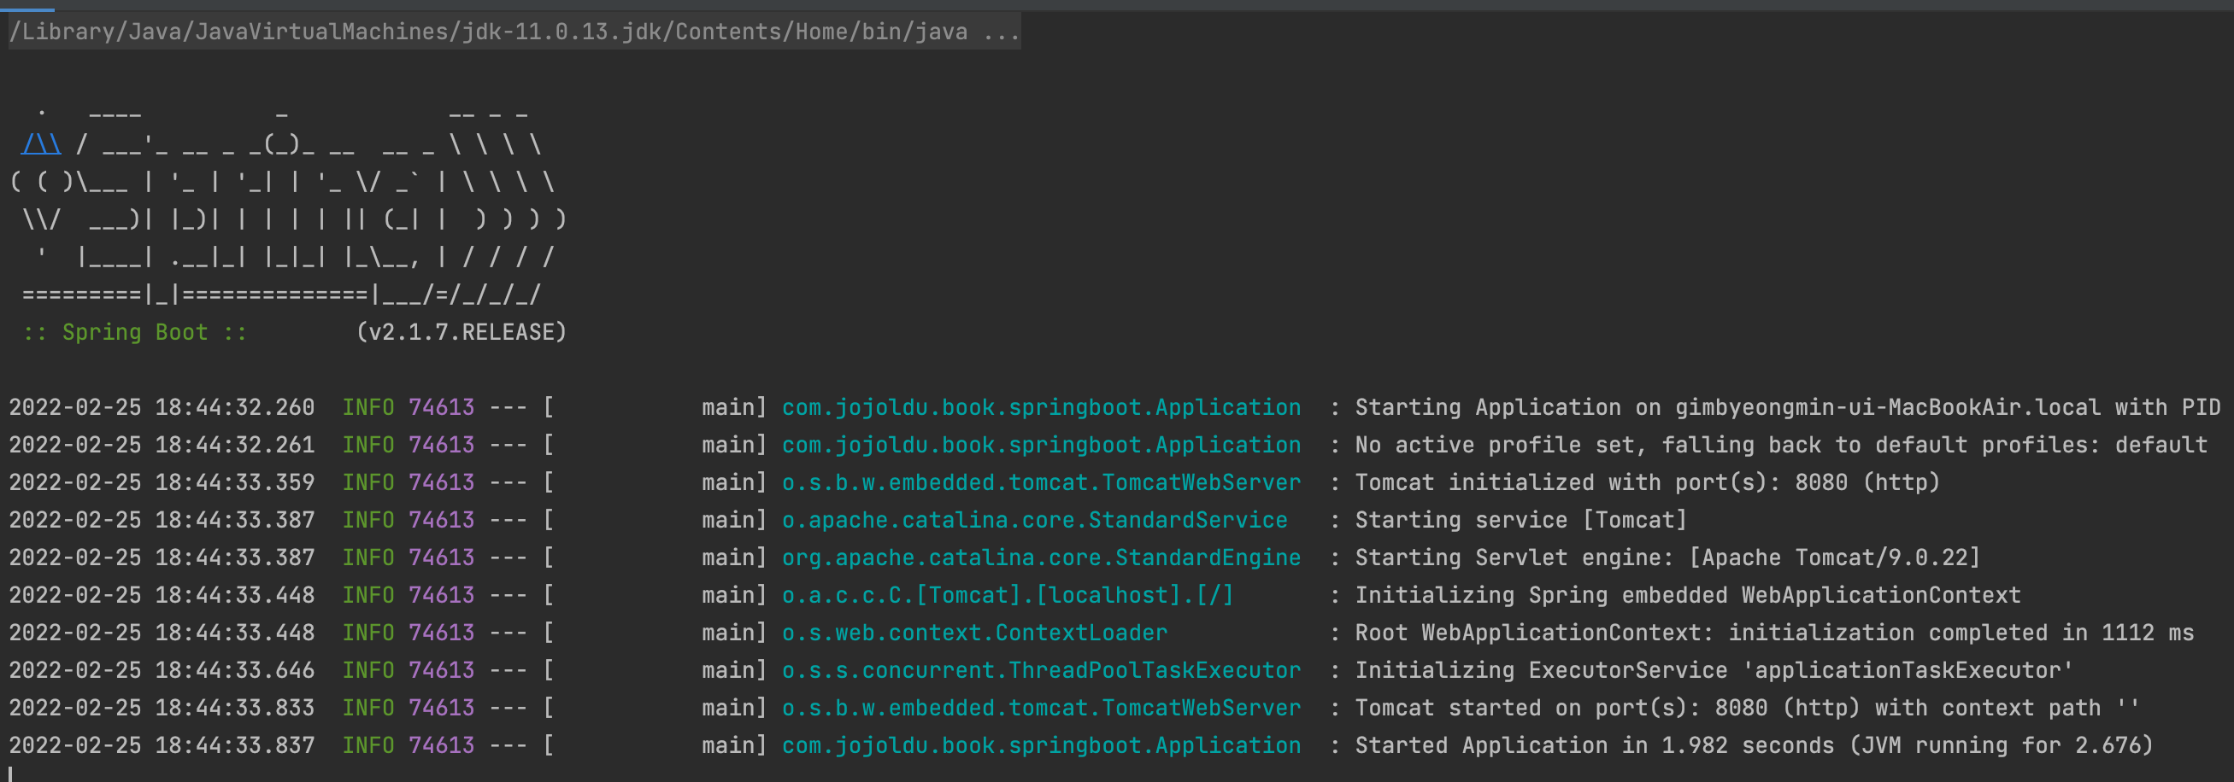This screenshot has width=2234, height=782.
Task: Click timestamp 2022-02-25 18:44:33.359
Action: 162,482
